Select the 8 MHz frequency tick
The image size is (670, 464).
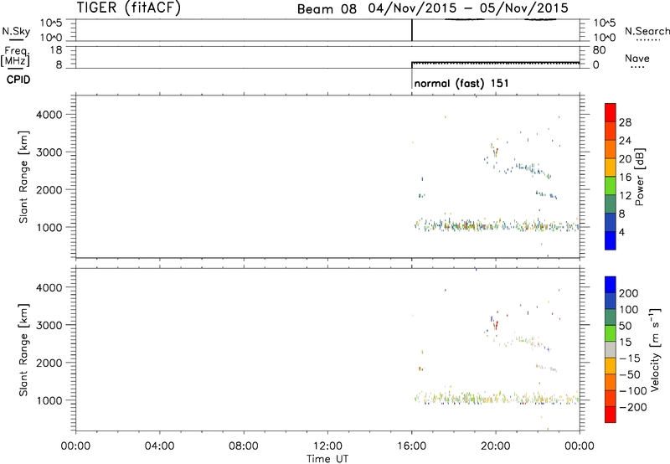(x=59, y=64)
